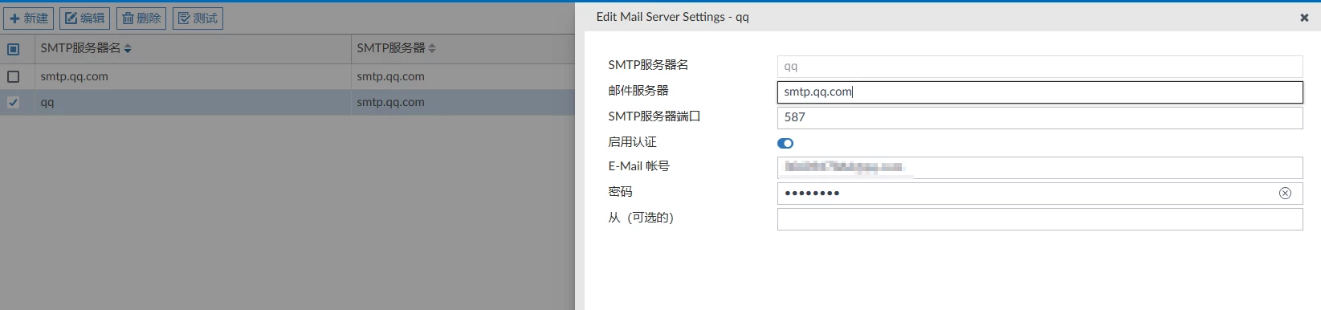
Task: Click the SMTP服务器名 column header
Action: coord(193,49)
